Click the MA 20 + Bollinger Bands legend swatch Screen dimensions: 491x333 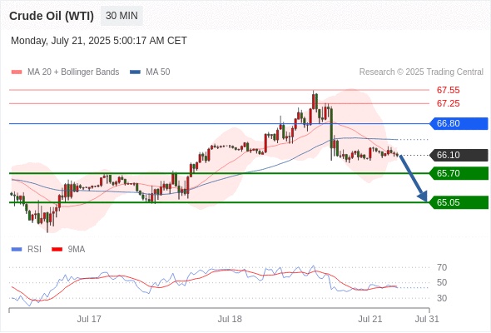[17, 72]
